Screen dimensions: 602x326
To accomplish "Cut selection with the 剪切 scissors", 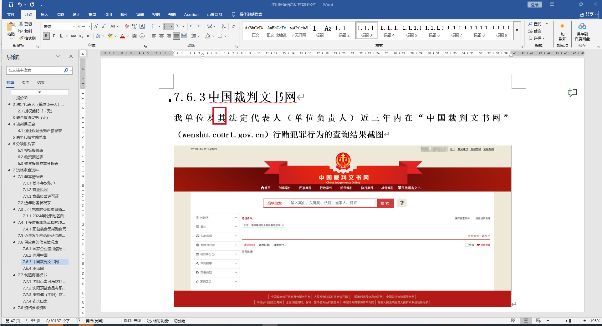I will [x=25, y=24].
